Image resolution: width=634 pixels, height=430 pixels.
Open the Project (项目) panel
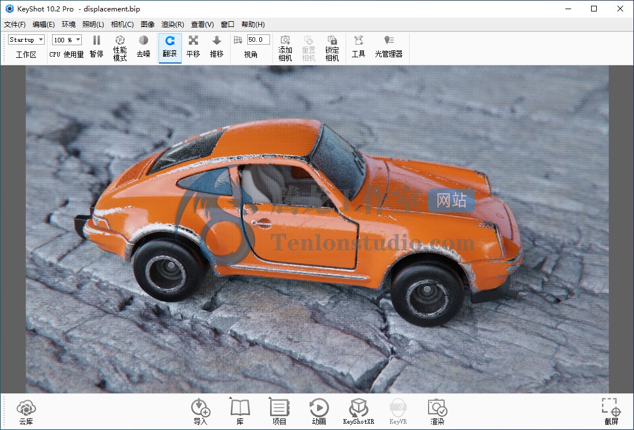[279, 412]
